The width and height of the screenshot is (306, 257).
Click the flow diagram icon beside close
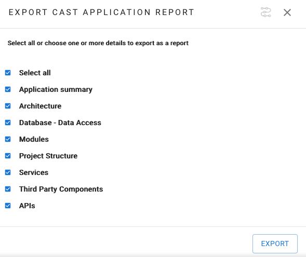pyautogui.click(x=266, y=12)
